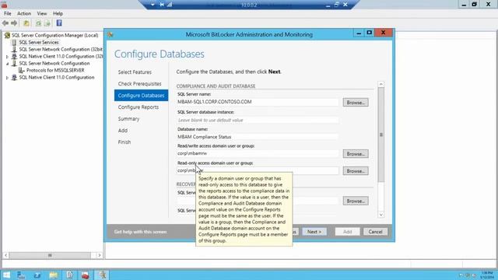Open the Action menu

click(x=24, y=14)
